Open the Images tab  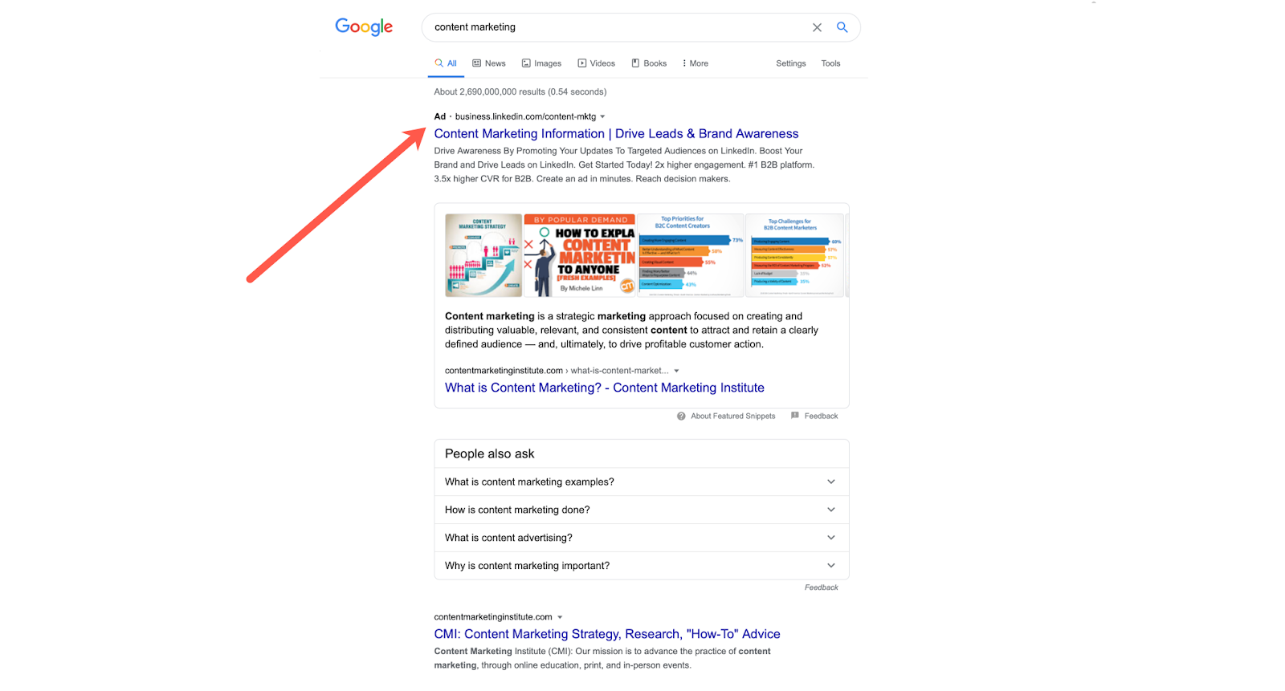coord(541,63)
